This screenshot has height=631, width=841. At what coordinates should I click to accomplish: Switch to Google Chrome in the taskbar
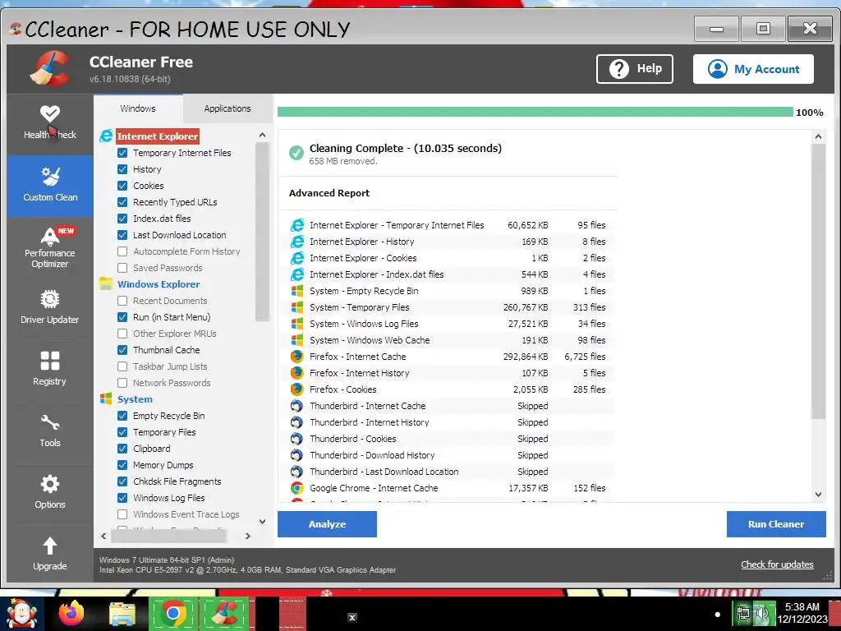173,613
